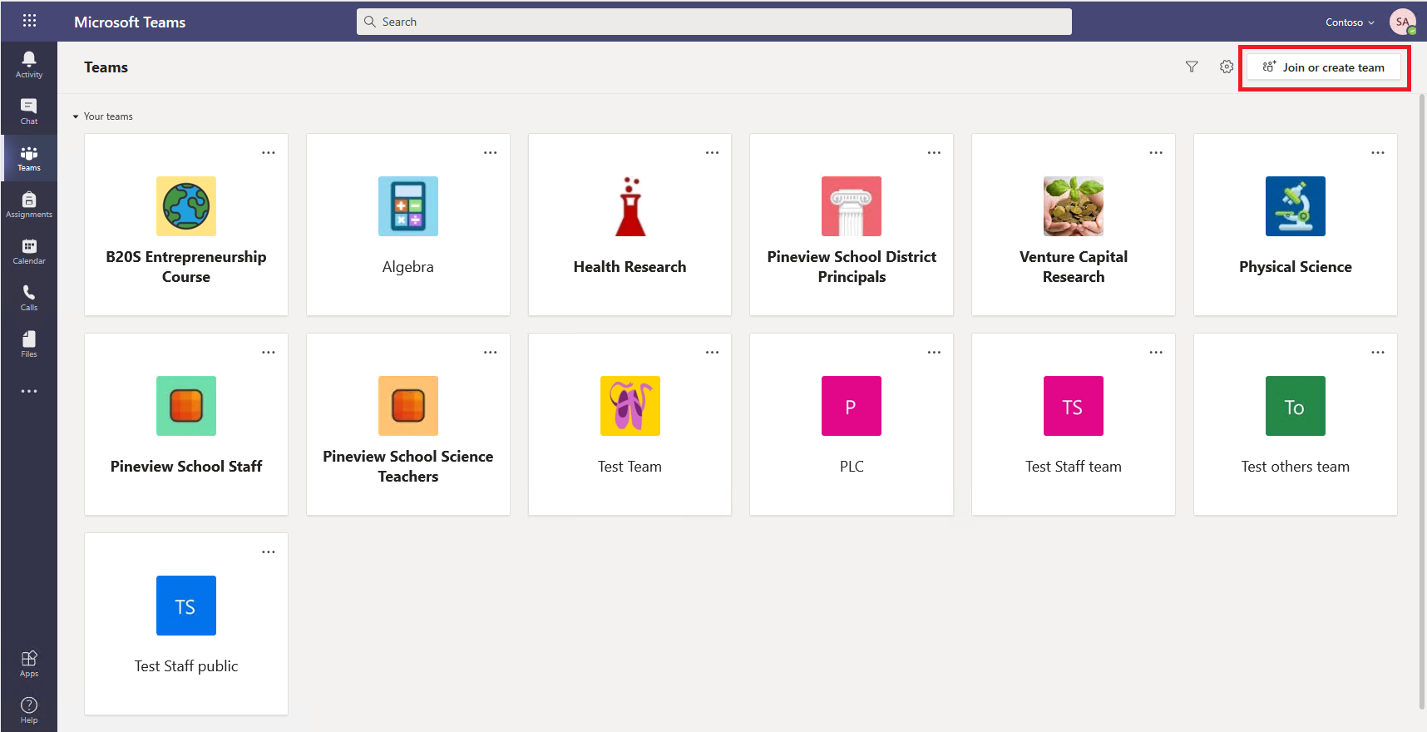Open Assignments from the sidebar
Screen dimensions: 1427x732
[29, 205]
